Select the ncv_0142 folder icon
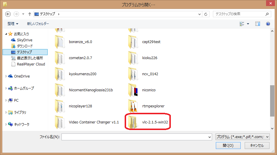Screen dimensions: 277x155 pos(133,74)
